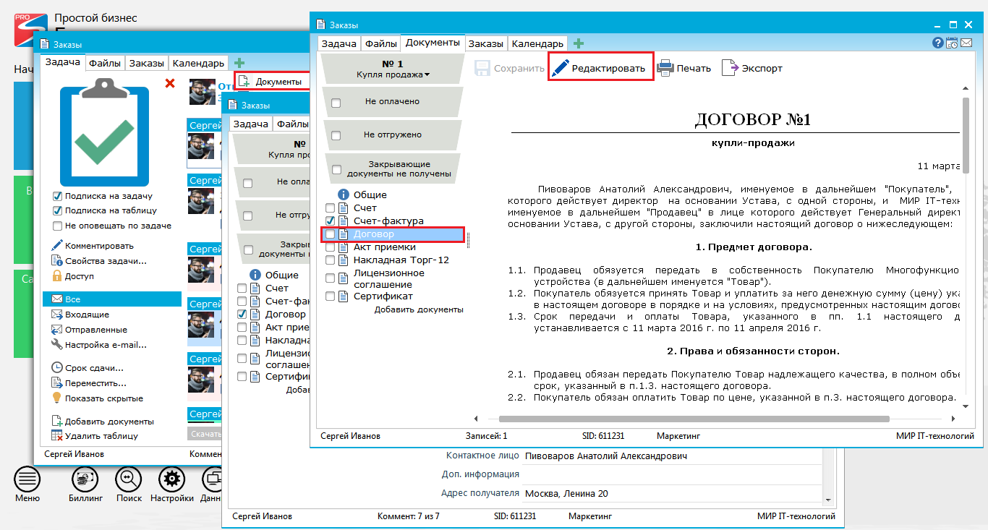Click the Общие info item in the contract window
The image size is (988, 530).
click(362, 195)
